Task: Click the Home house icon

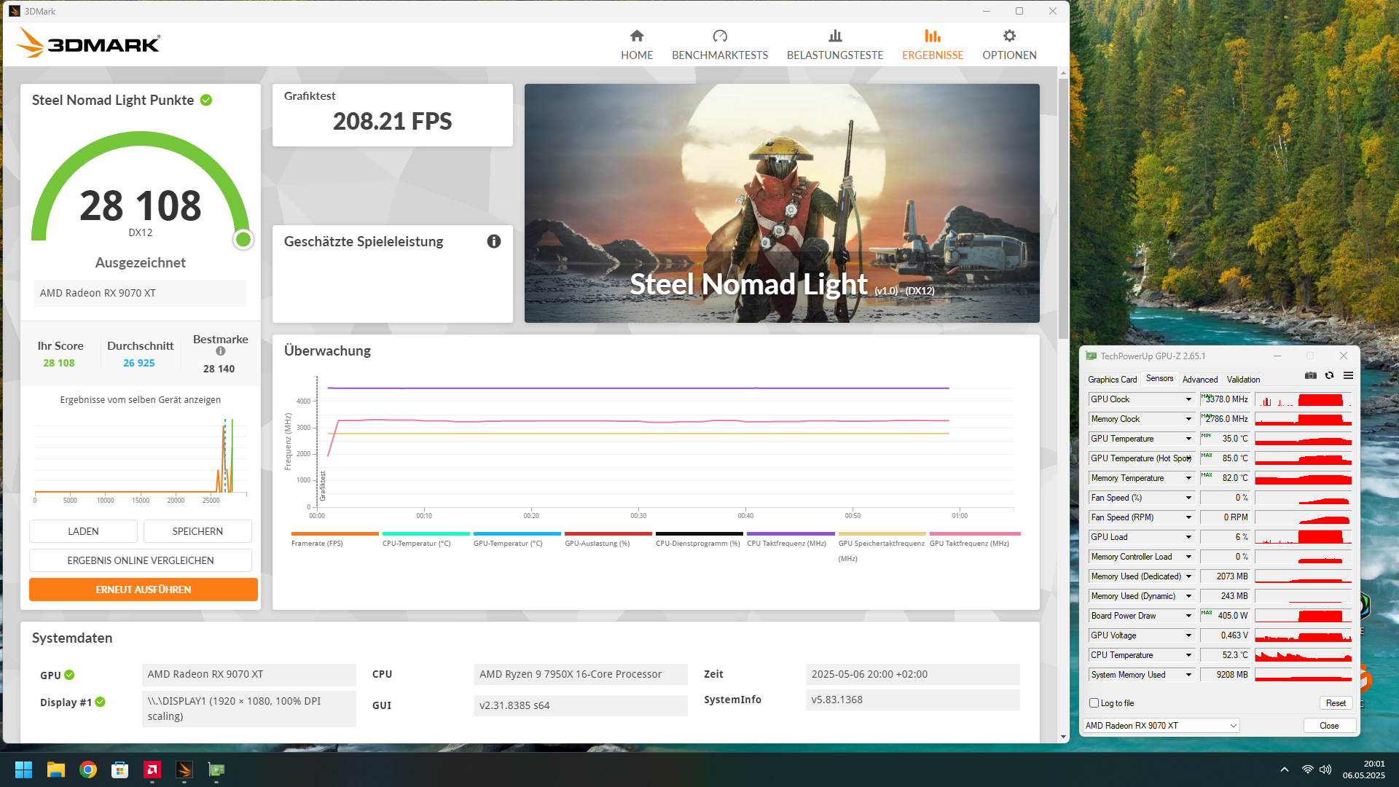Action: pos(637,36)
